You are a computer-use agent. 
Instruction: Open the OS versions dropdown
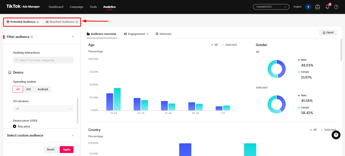pos(43,108)
